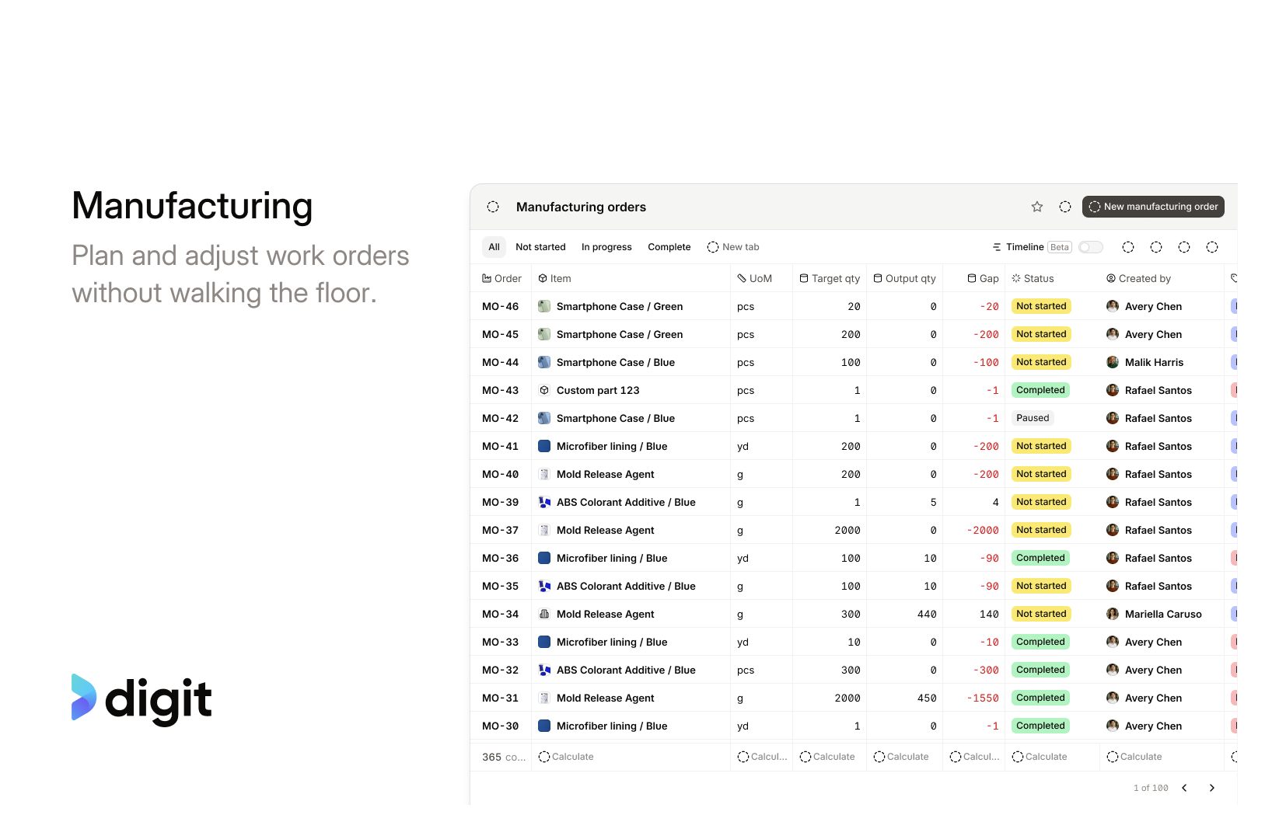The width and height of the screenshot is (1286, 836).
Task: Click Not started status badge of MO-46
Action: click(1041, 306)
